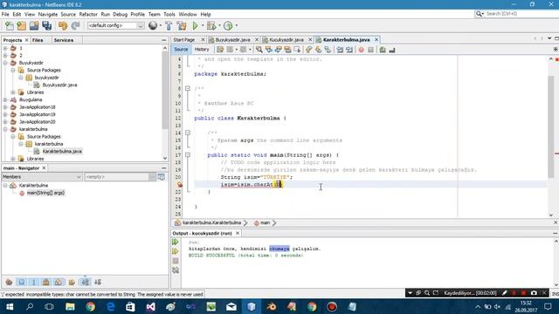Image resolution: width=559 pixels, height=314 pixels.
Task: Open the Run Project dropdown arrow
Action: (203, 25)
